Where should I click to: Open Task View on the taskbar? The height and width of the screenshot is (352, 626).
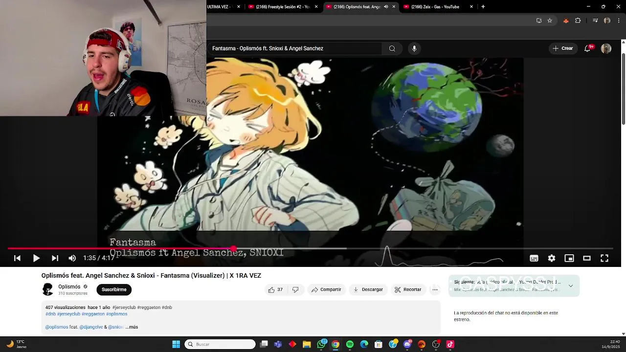[264, 344]
